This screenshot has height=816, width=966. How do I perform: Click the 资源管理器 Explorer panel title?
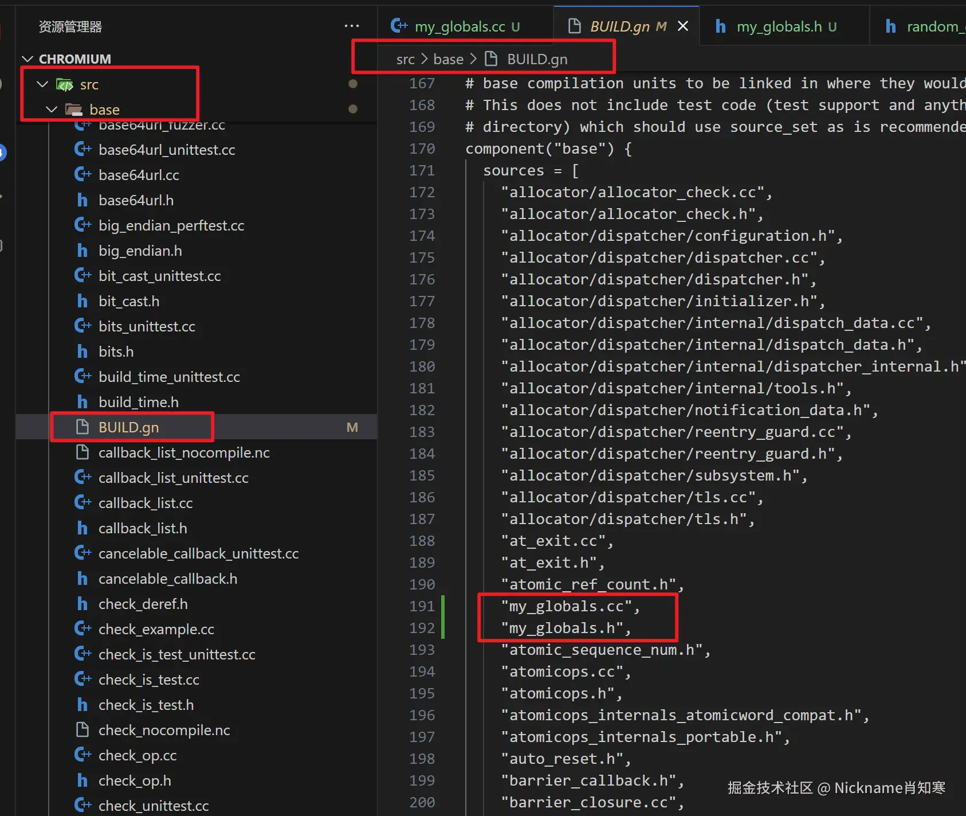70,26
